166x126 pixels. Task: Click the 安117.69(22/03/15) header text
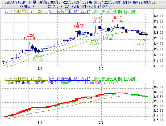[138, 2]
